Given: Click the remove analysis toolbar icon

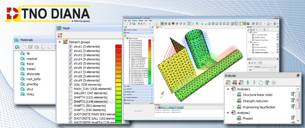Looking at the screenshot, I should pos(267,83).
